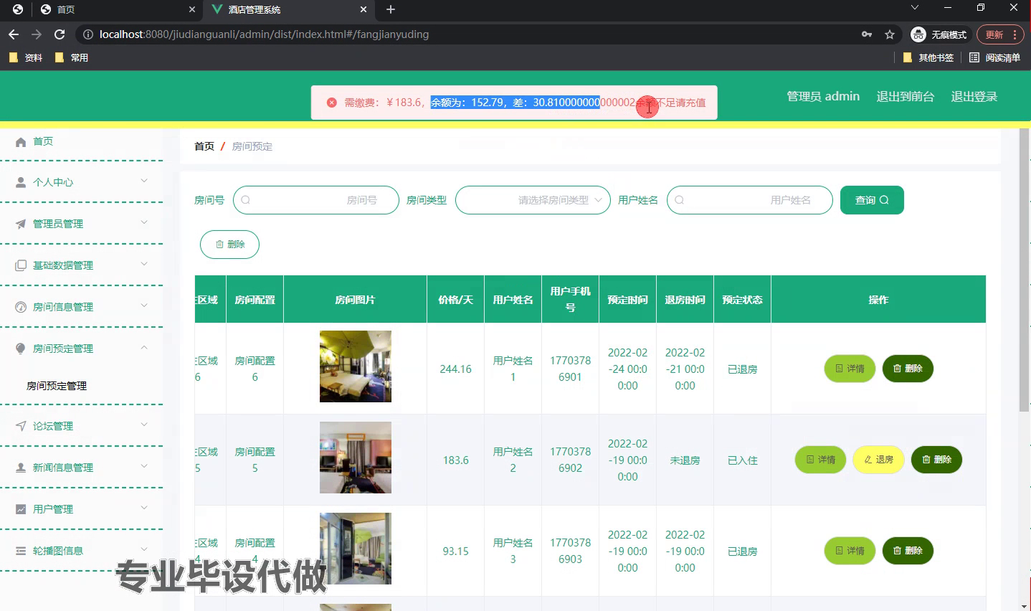Click 首页 in the breadcrumb

[x=204, y=146]
